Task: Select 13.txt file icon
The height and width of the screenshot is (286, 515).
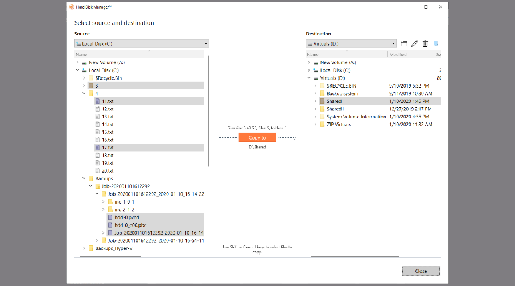Action: [97, 117]
